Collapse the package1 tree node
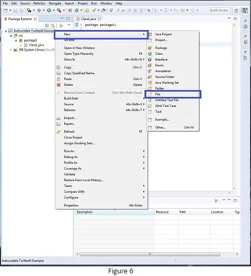This screenshot has height=276, width=251. pos(16,41)
